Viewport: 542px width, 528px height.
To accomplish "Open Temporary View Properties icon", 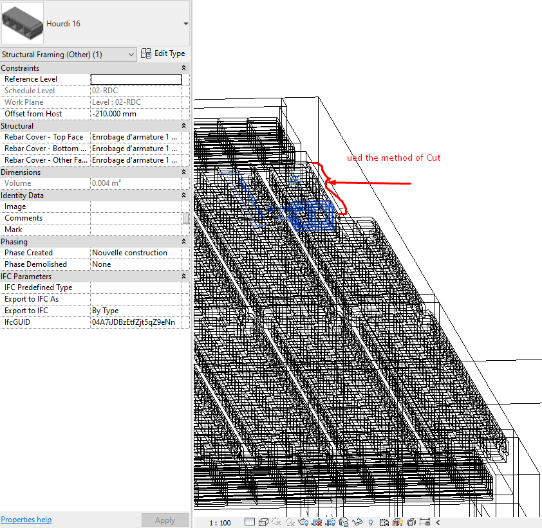I will [x=384, y=522].
